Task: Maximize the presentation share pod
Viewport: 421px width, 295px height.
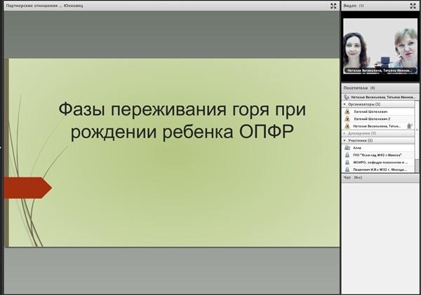Action: point(333,6)
